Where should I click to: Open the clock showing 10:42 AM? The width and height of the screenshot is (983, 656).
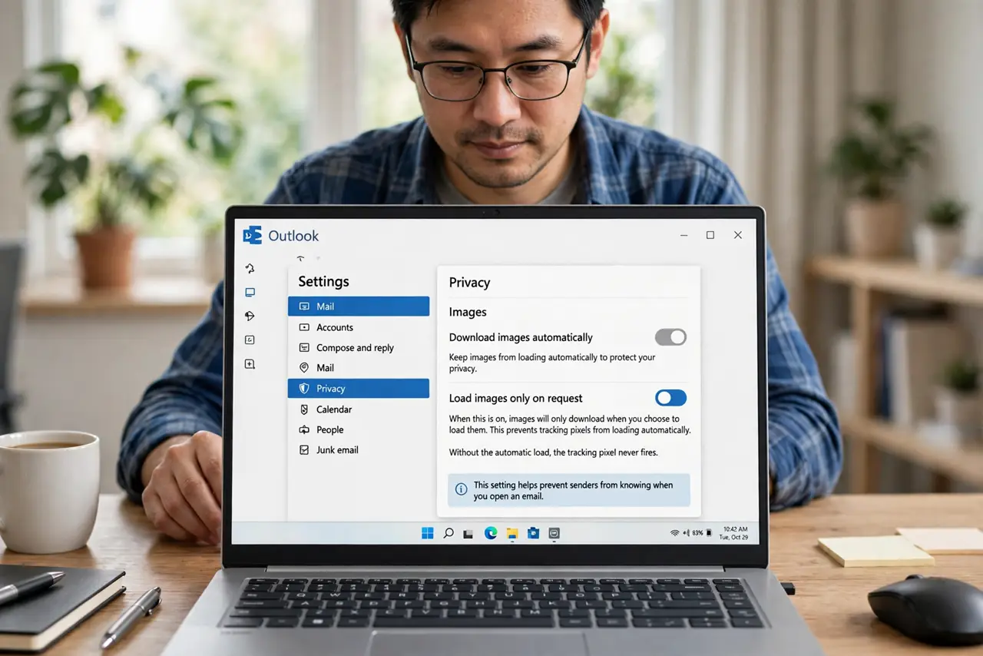point(733,533)
